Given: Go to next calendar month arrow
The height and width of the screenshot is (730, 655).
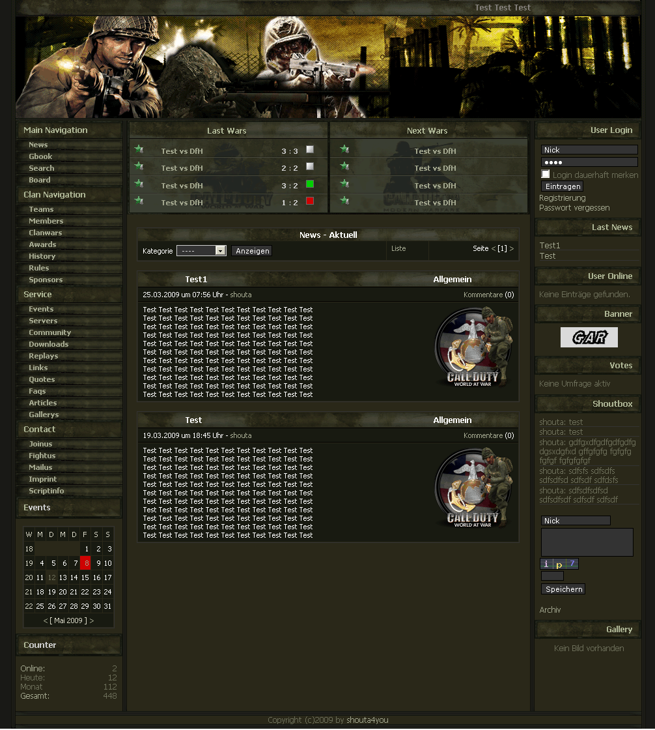Looking at the screenshot, I should (92, 620).
